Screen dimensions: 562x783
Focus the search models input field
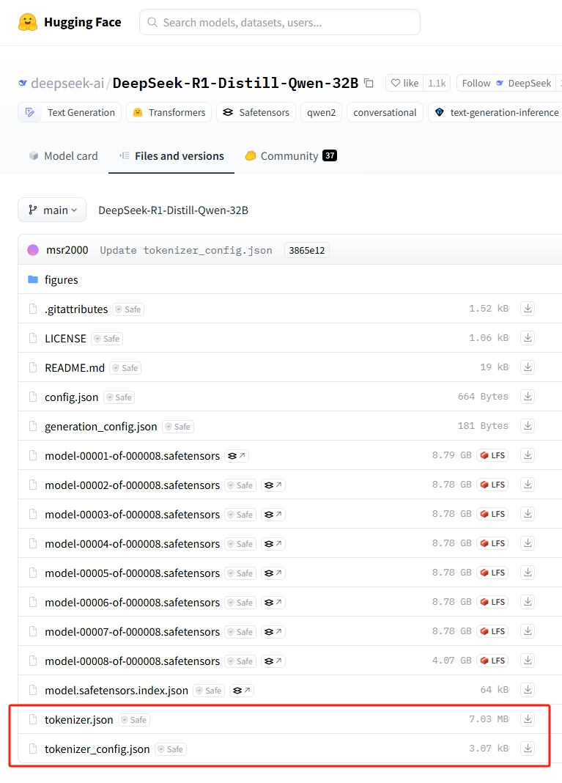point(279,23)
